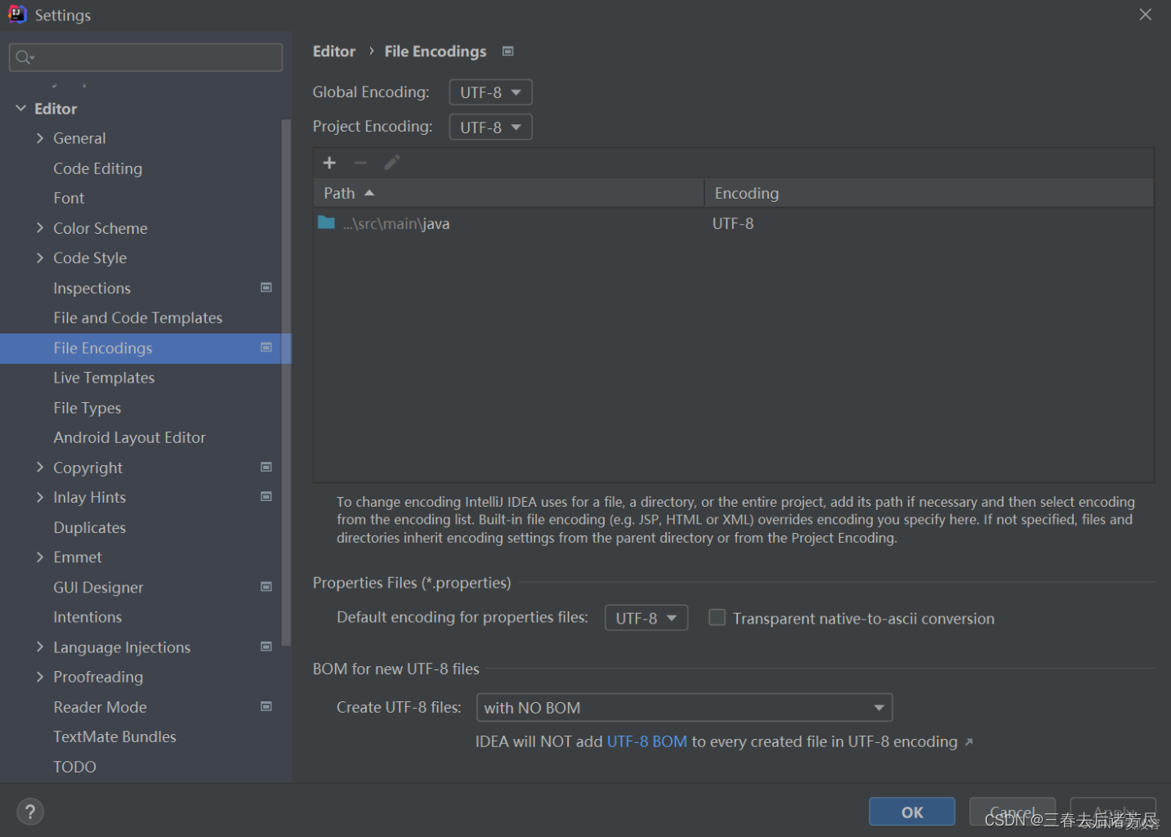
Task: Enable Transparent native-to-ascii conversion checkbox
Action: pyautogui.click(x=717, y=617)
